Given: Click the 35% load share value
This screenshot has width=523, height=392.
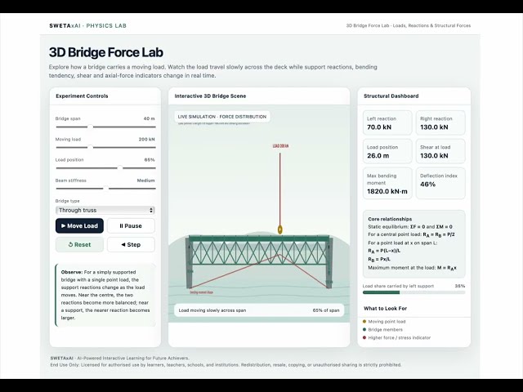Looking at the screenshot, I should [x=460, y=286].
